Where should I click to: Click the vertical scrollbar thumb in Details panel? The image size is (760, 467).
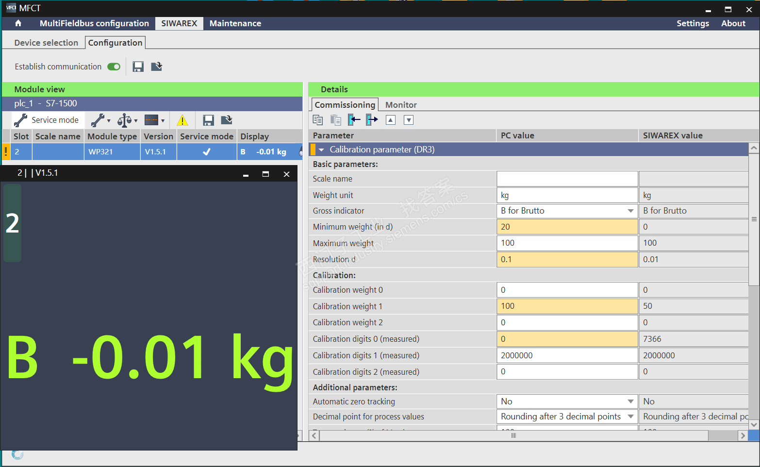tap(754, 219)
